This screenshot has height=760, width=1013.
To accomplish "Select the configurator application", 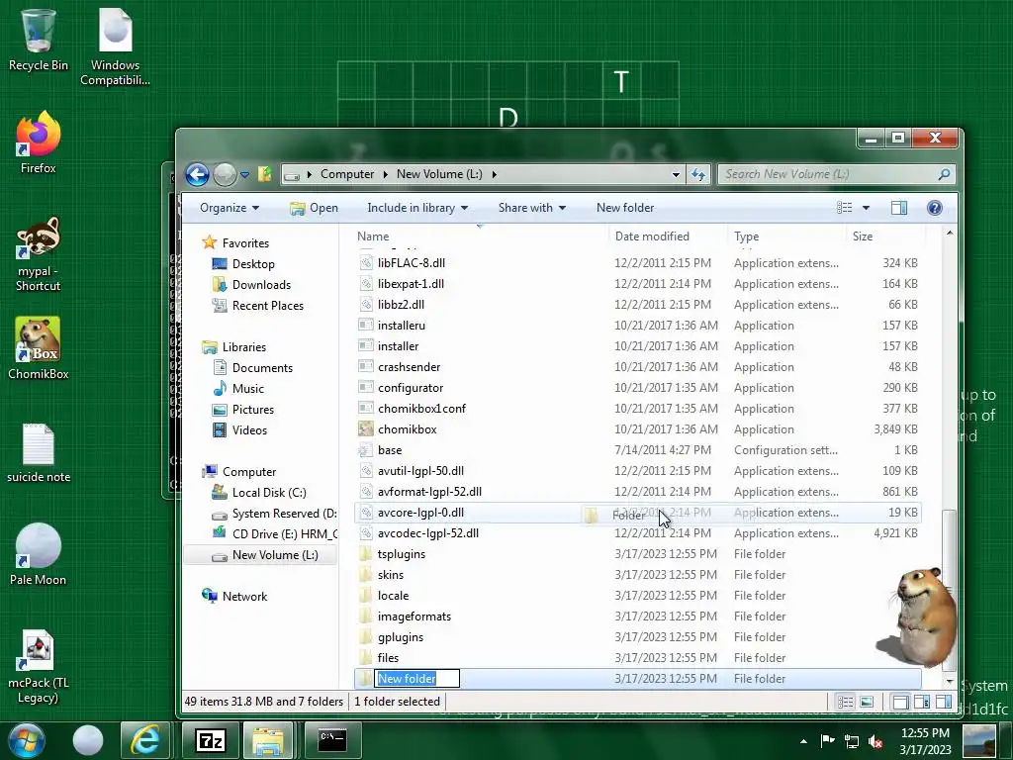I will 637,388.
